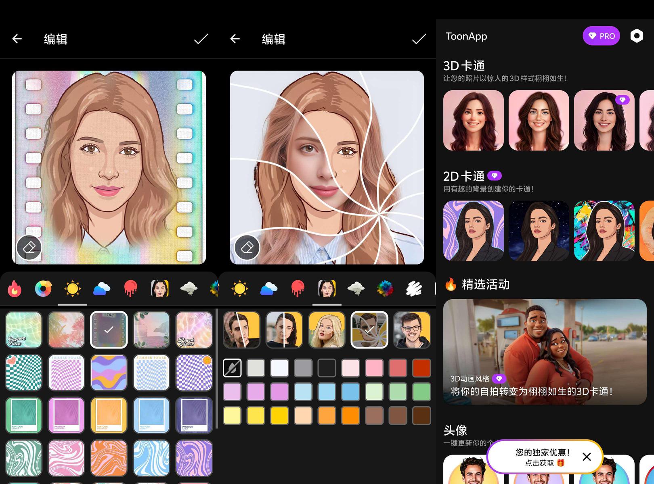The image size is (654, 484).
Task: Open second 3D cartoon style portrait
Action: (539, 121)
